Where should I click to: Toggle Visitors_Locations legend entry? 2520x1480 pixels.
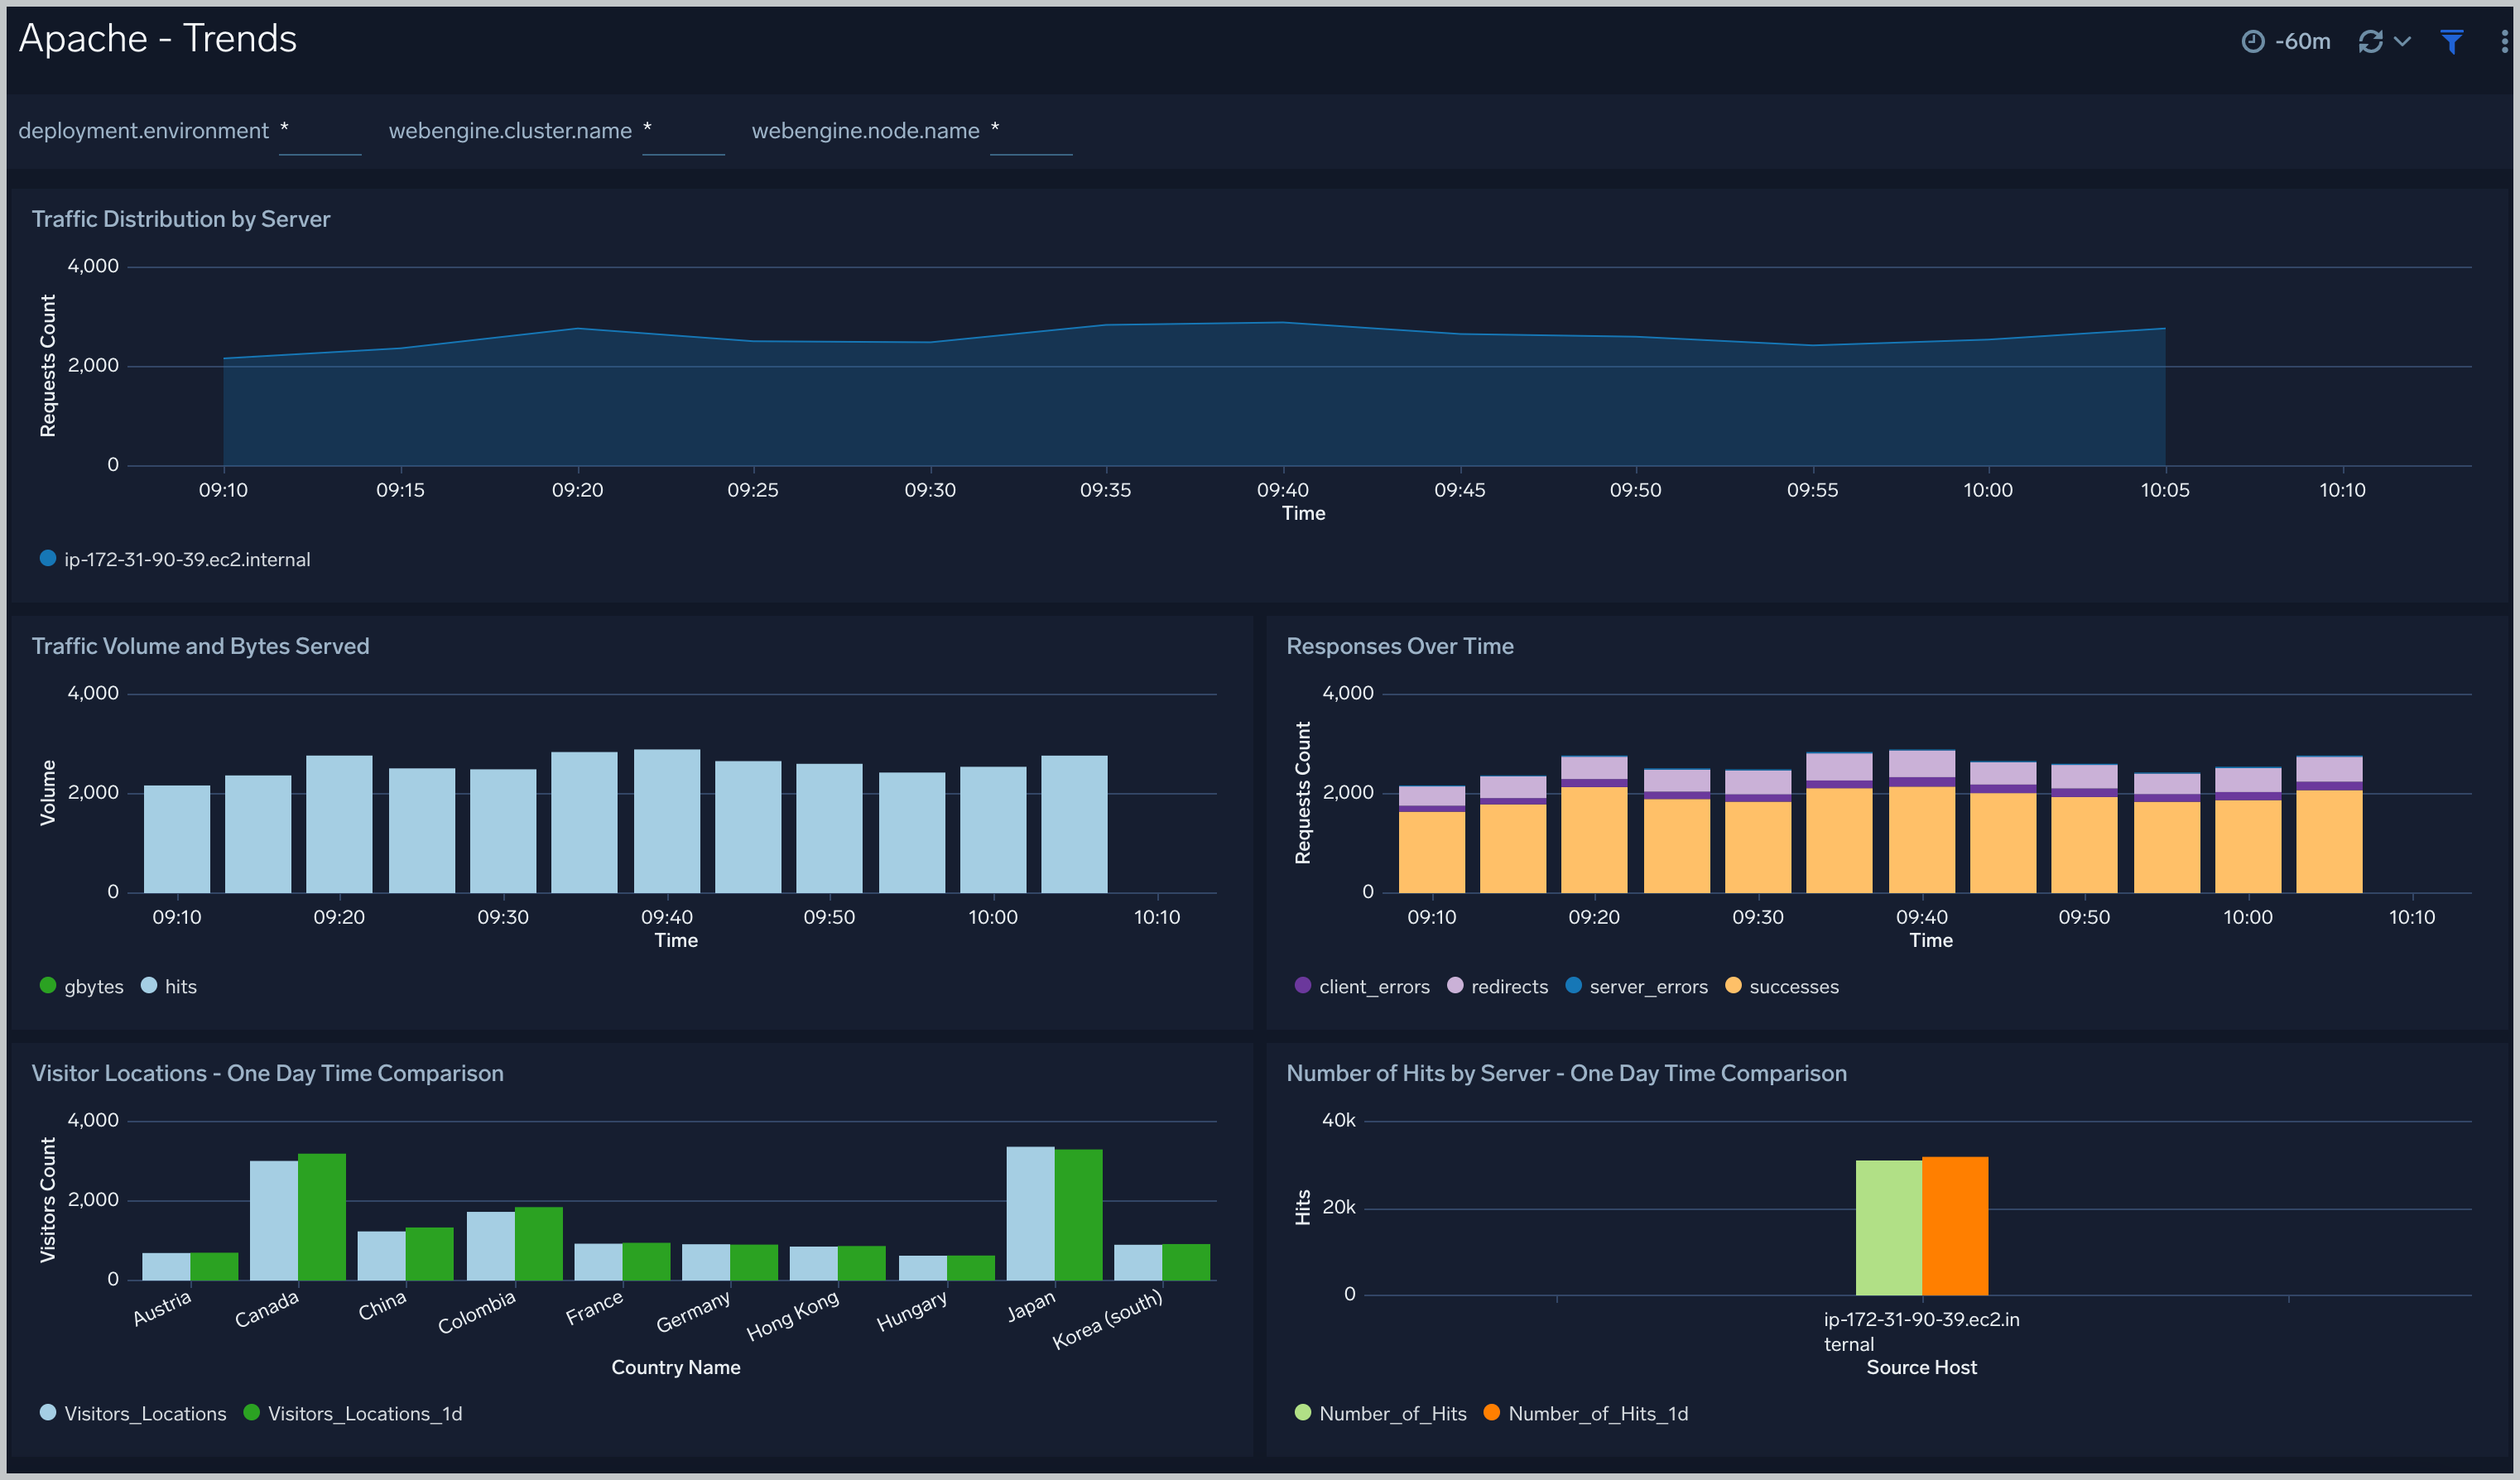(x=133, y=1413)
